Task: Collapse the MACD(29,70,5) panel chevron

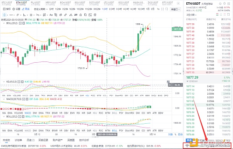Action: tap(4, 99)
